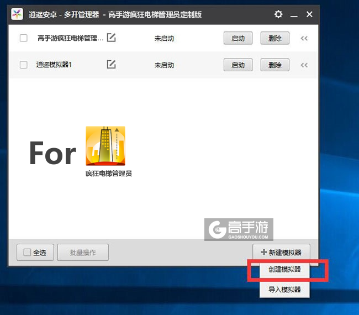Viewport: 359px width, 315px height.
Task: Expand options chevron for 逍遥模拟器1 row
Action: tap(304, 65)
